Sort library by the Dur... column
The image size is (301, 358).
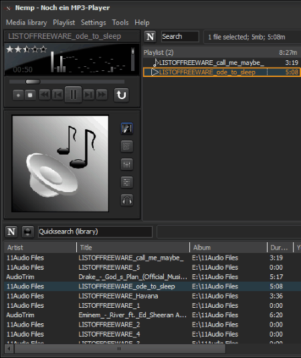click(280, 248)
